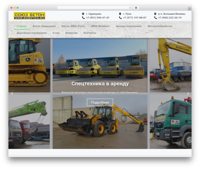
Task: Click the Подробнее button on the slide
Action: coord(100,102)
